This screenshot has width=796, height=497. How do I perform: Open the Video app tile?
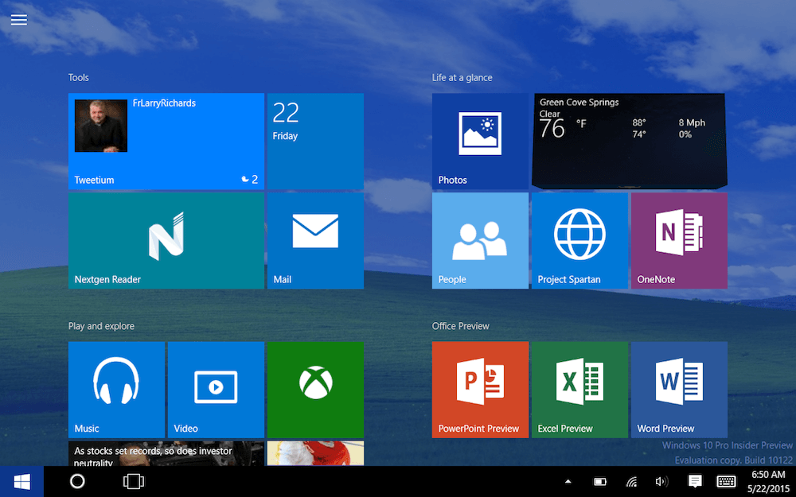[x=216, y=390]
